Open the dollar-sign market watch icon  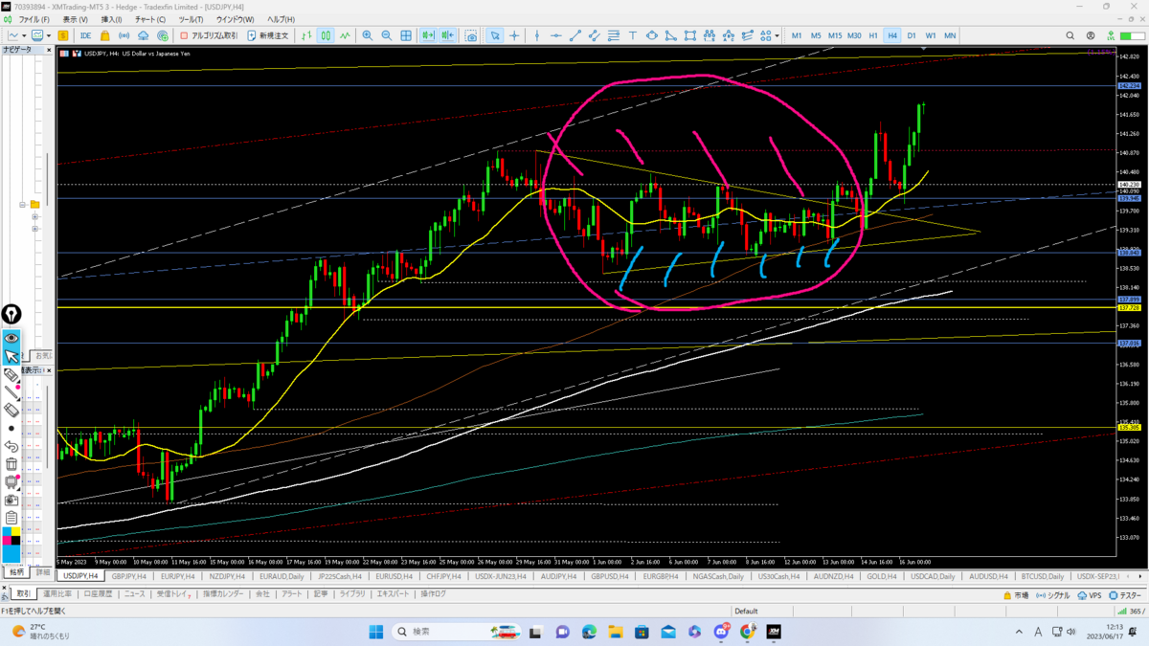click(x=63, y=35)
